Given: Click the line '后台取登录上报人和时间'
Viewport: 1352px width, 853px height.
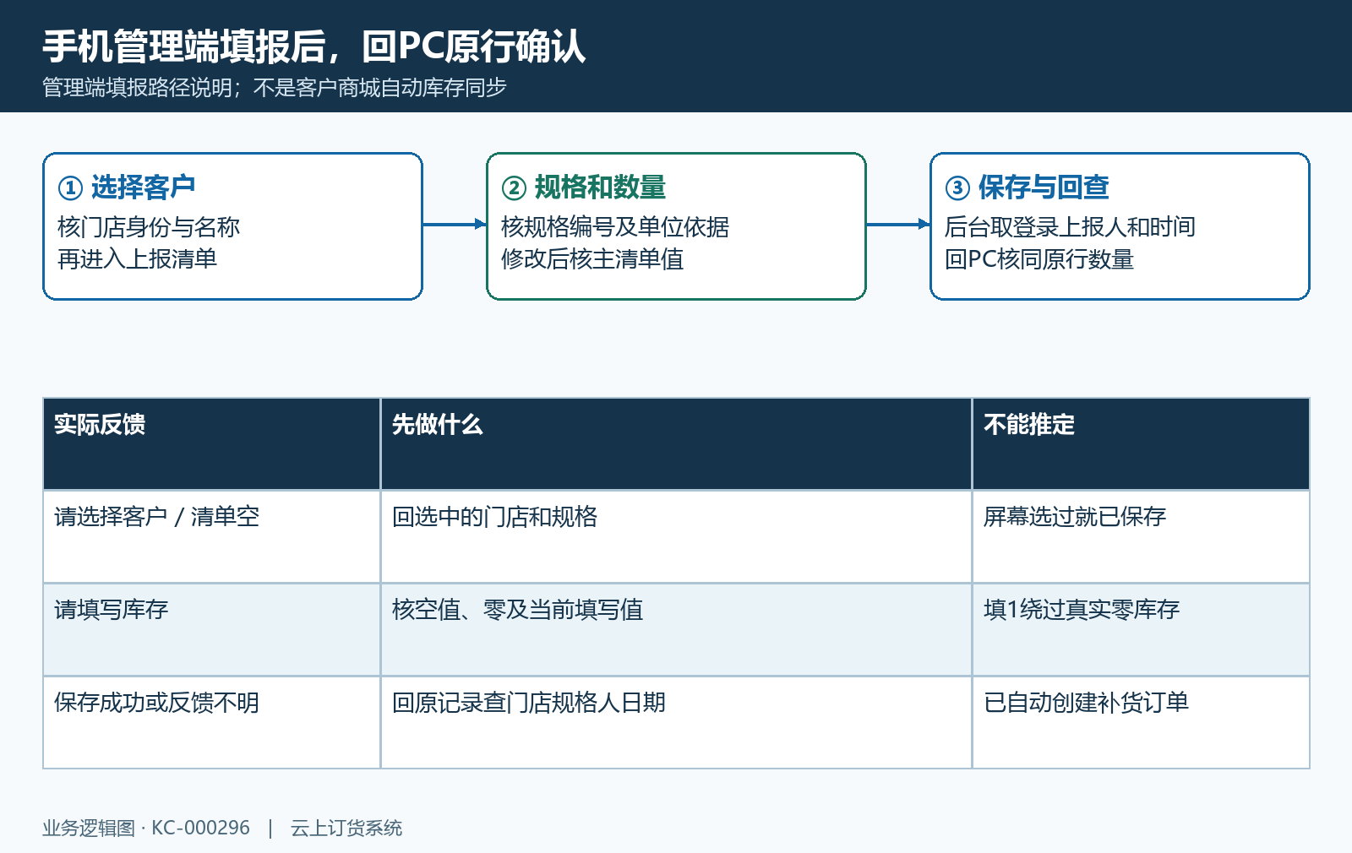Looking at the screenshot, I should click(x=1070, y=227).
